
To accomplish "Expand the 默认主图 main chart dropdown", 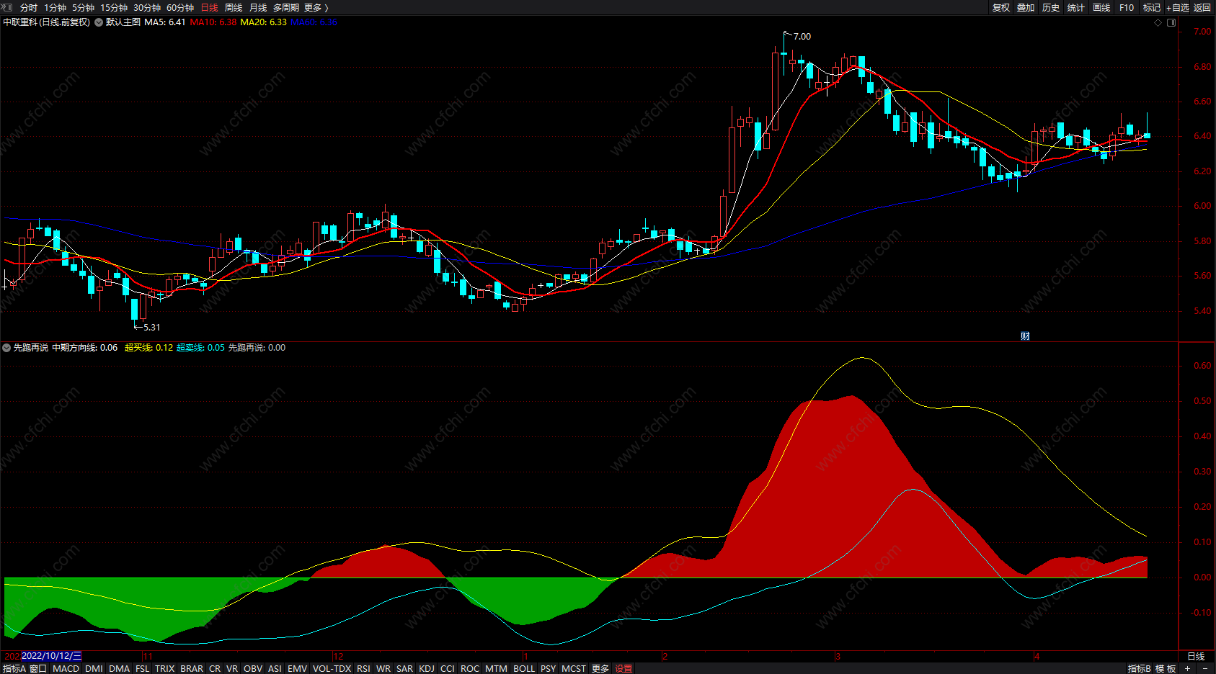I will pos(99,22).
